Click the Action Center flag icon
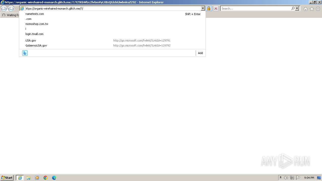The height and width of the screenshot is (181, 322). click(x=298, y=178)
